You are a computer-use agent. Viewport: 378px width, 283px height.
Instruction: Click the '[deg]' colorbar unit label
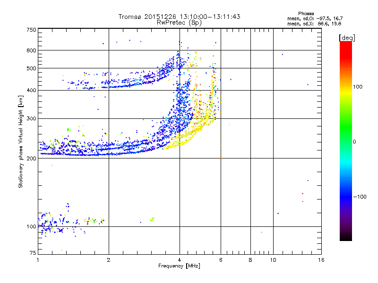347,38
